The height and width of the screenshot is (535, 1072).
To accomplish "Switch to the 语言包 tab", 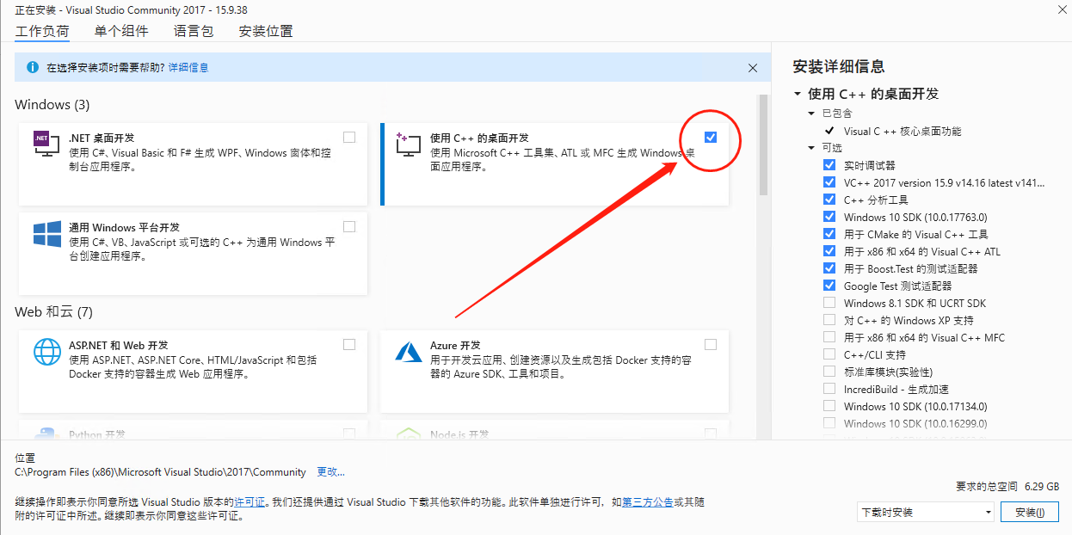I will (194, 31).
